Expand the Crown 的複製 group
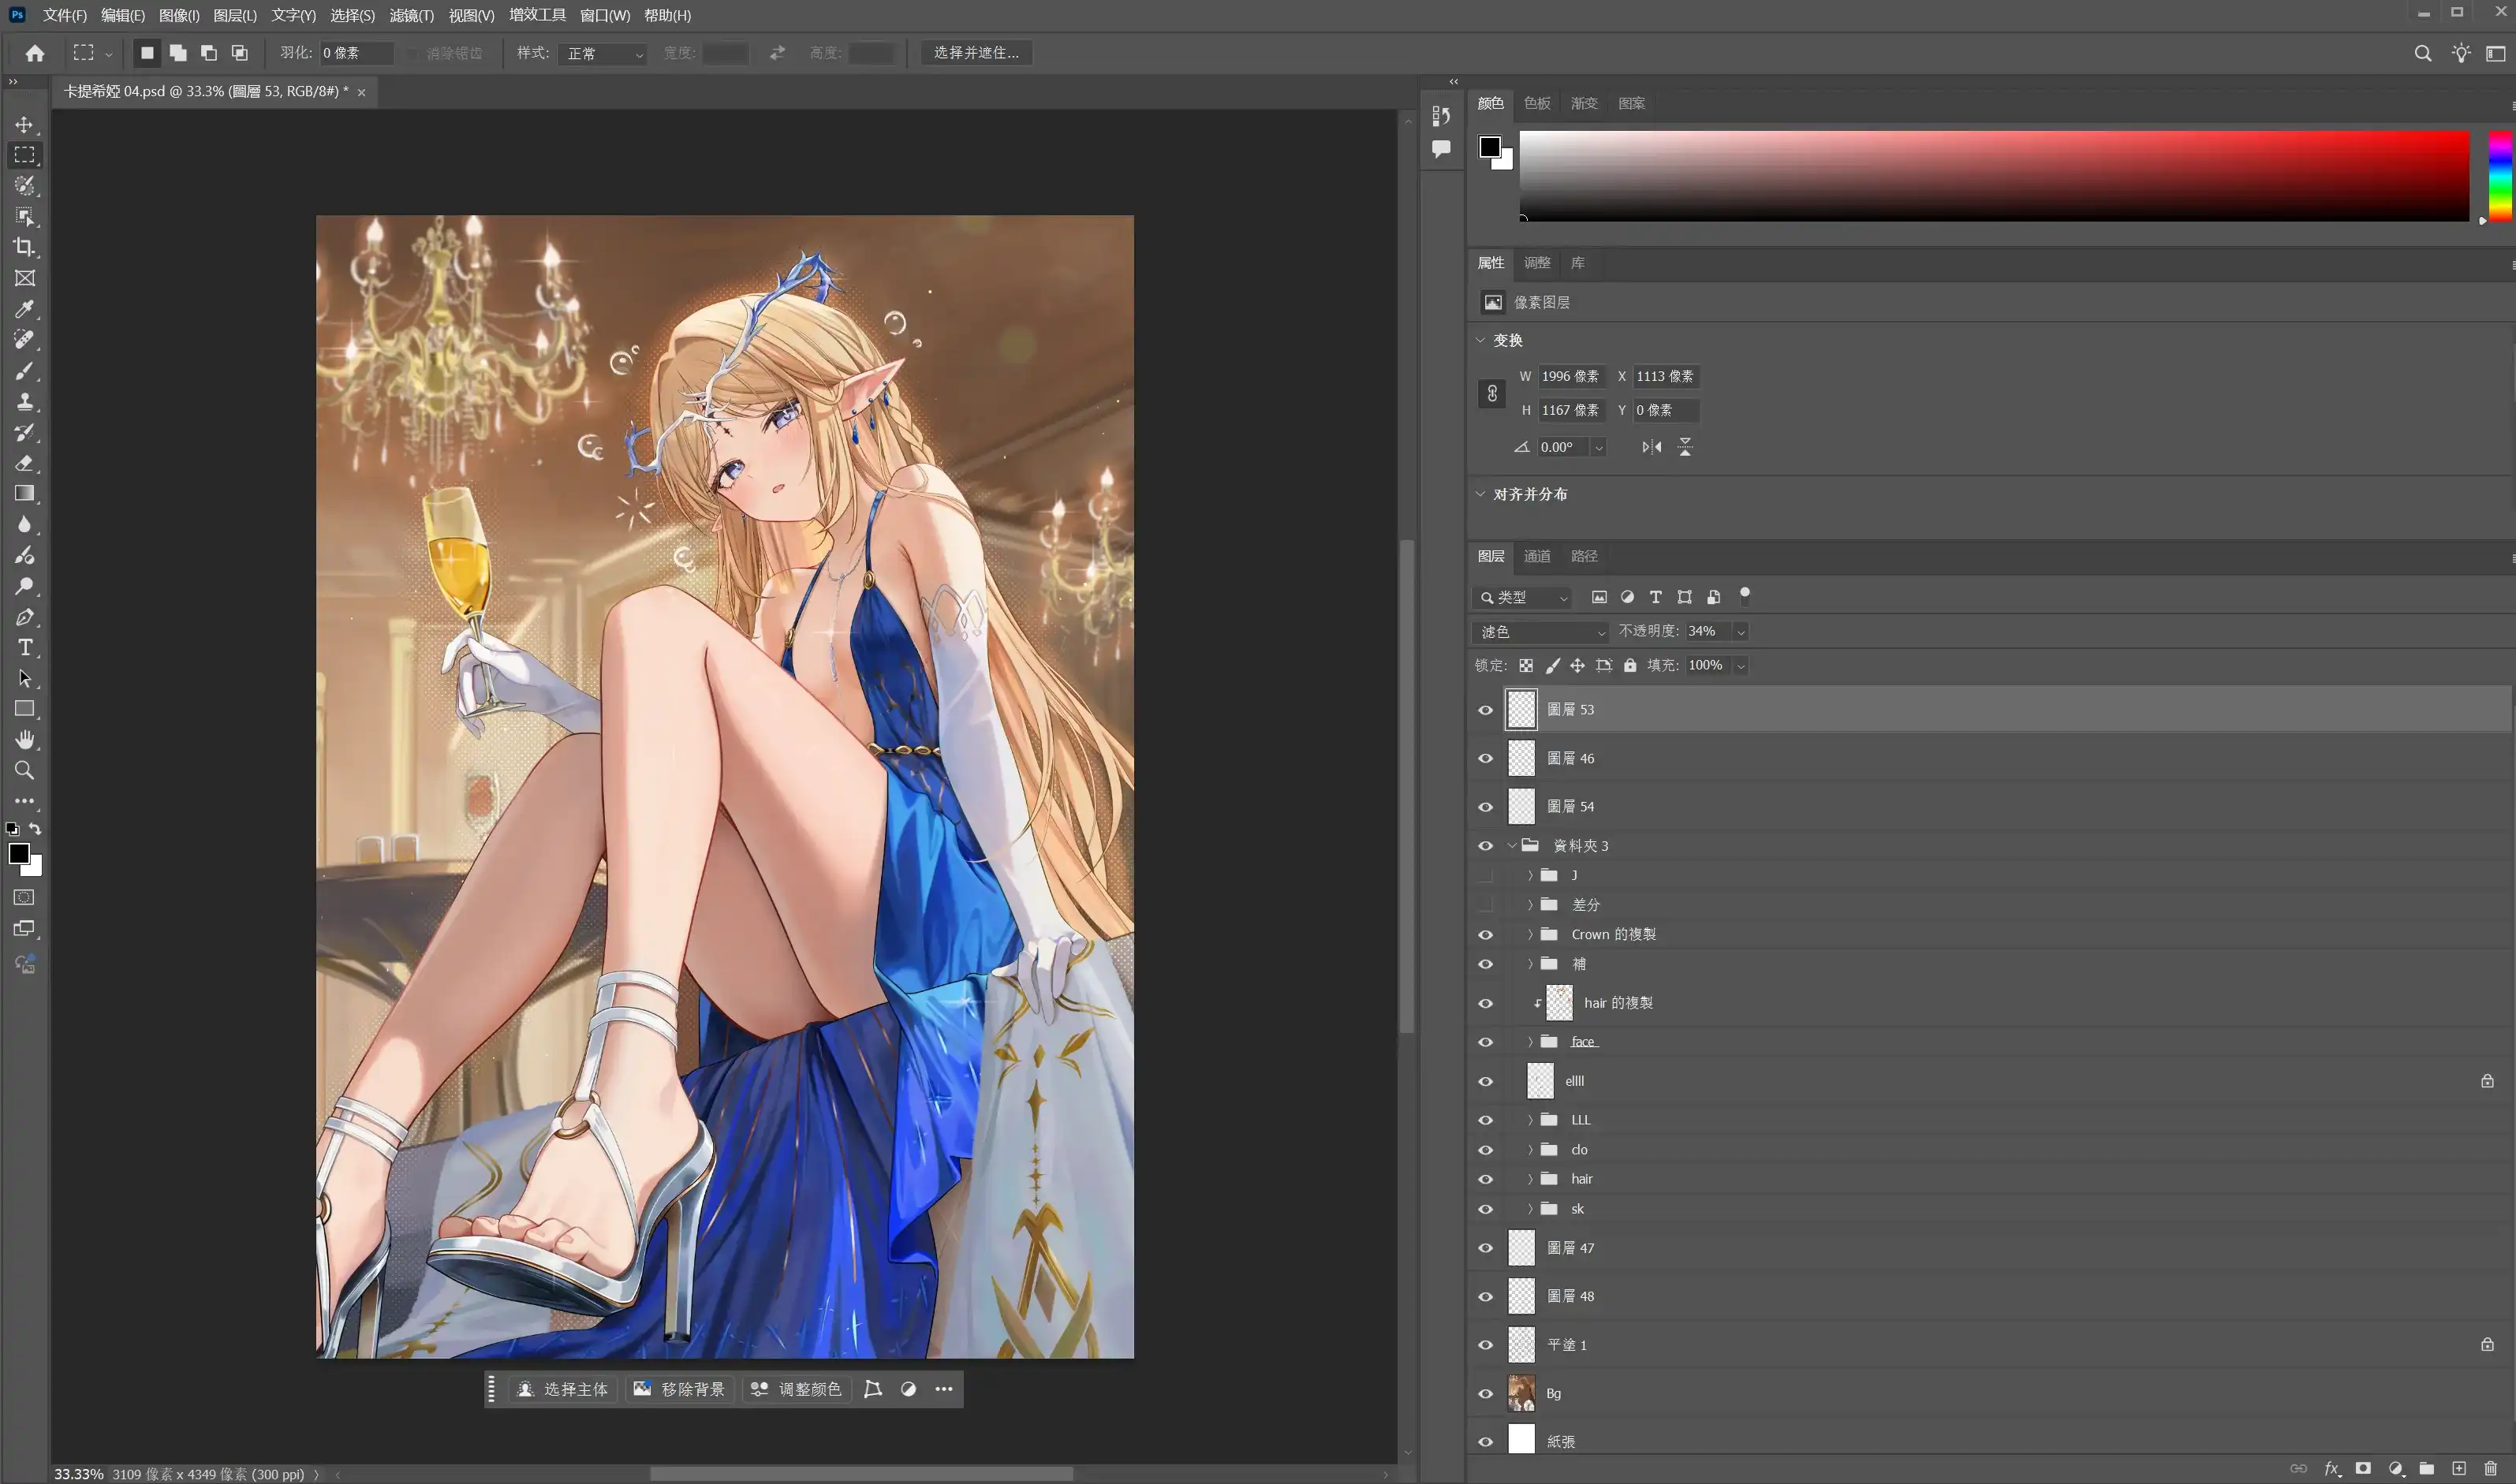 click(x=1529, y=935)
